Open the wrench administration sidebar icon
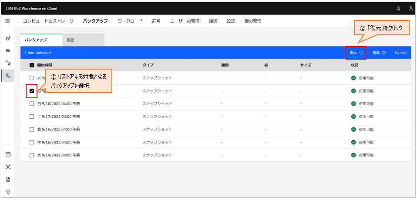The width and height of the screenshot is (417, 200). click(8, 76)
